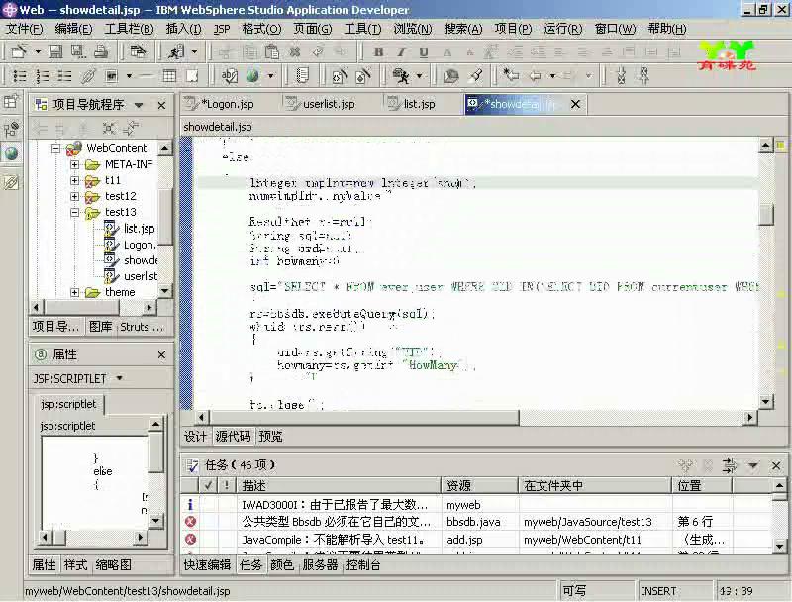Toggle Italic formatting
This screenshot has width=792, height=602.
point(401,51)
